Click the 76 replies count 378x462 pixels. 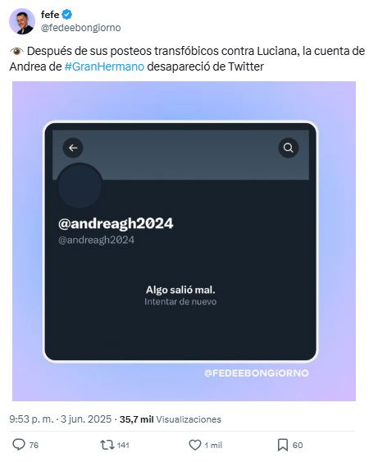(x=34, y=445)
